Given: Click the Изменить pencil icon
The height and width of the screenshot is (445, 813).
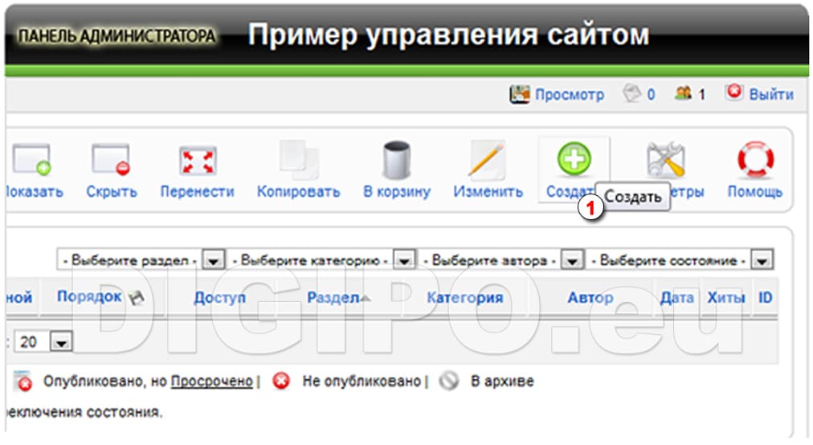Looking at the screenshot, I should tap(486, 159).
